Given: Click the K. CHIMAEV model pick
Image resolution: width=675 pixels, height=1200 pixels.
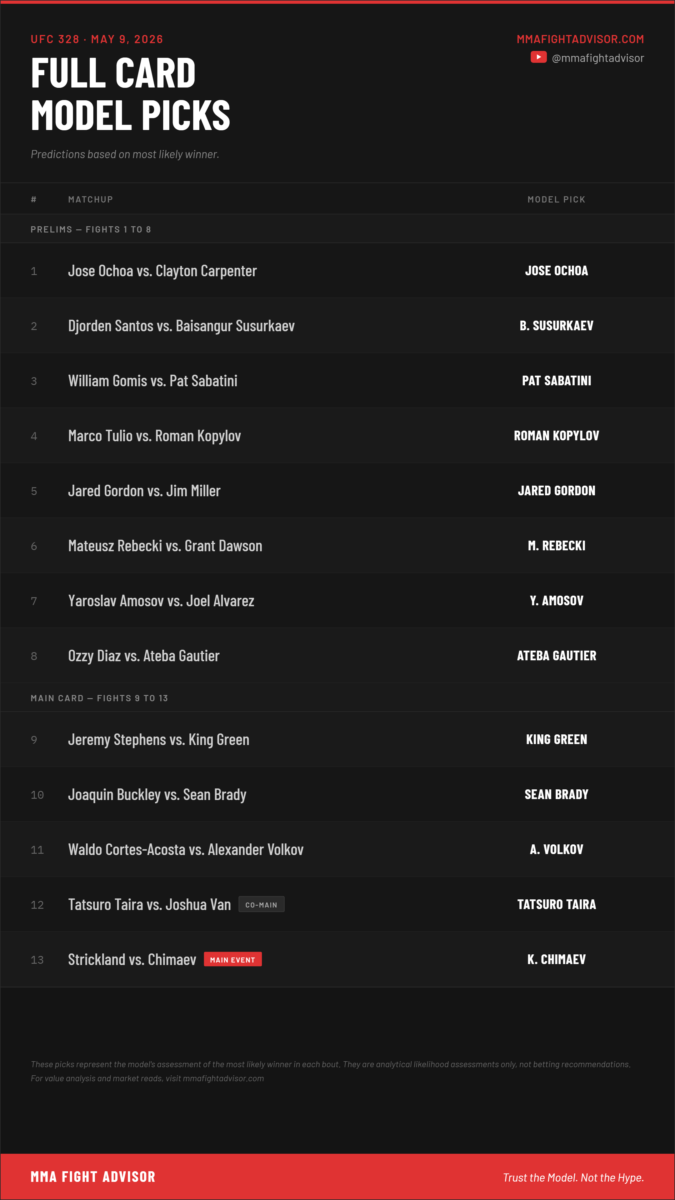Looking at the screenshot, I should pos(556,959).
